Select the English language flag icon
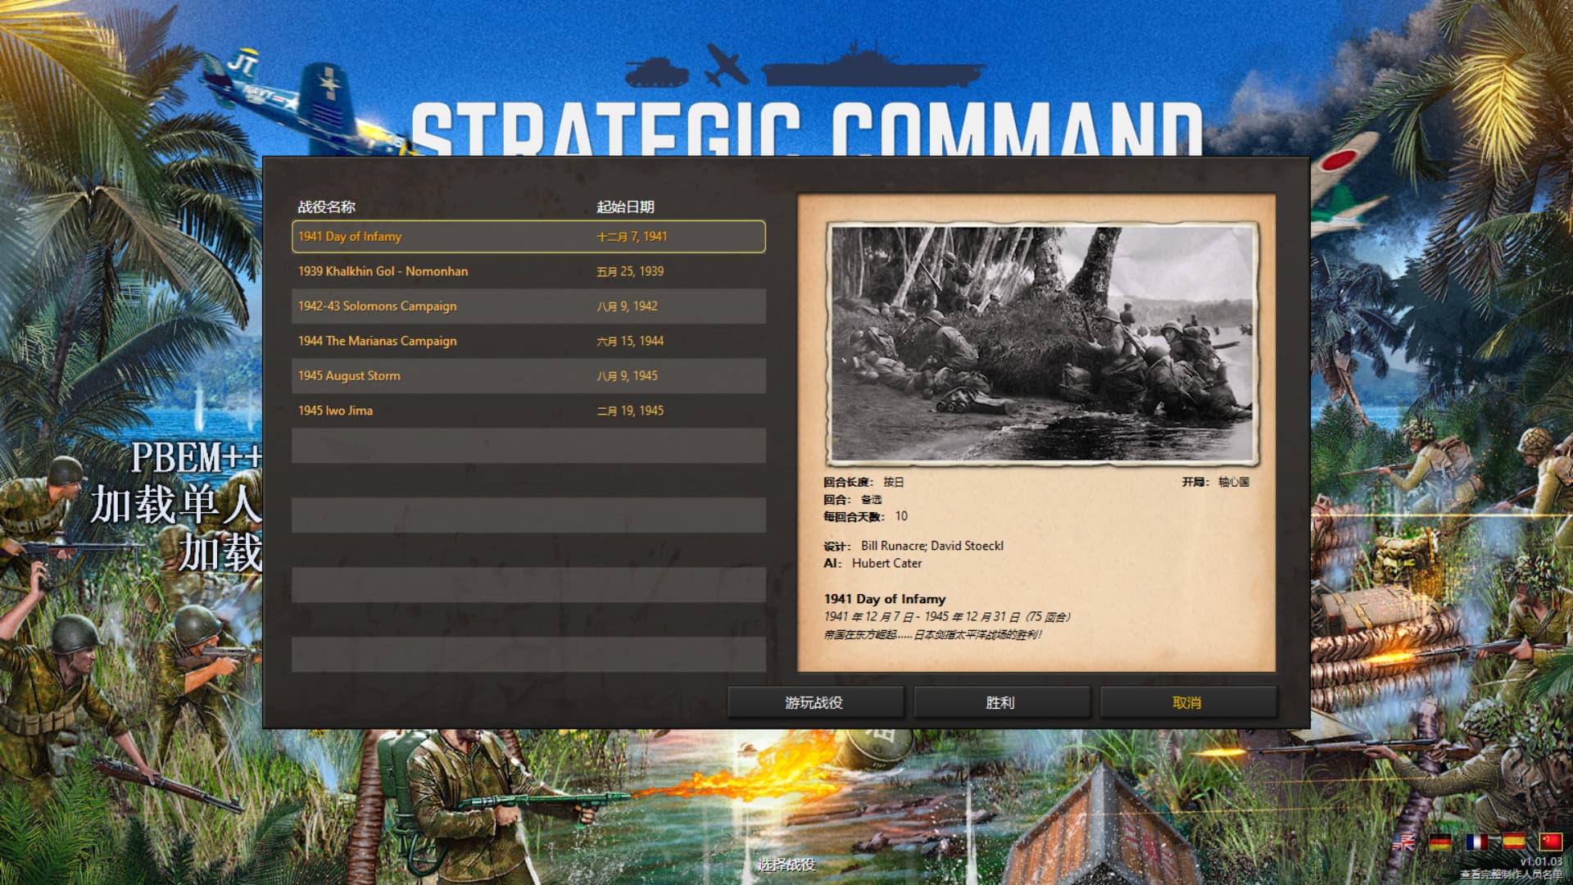The width and height of the screenshot is (1573, 885). coord(1403,842)
